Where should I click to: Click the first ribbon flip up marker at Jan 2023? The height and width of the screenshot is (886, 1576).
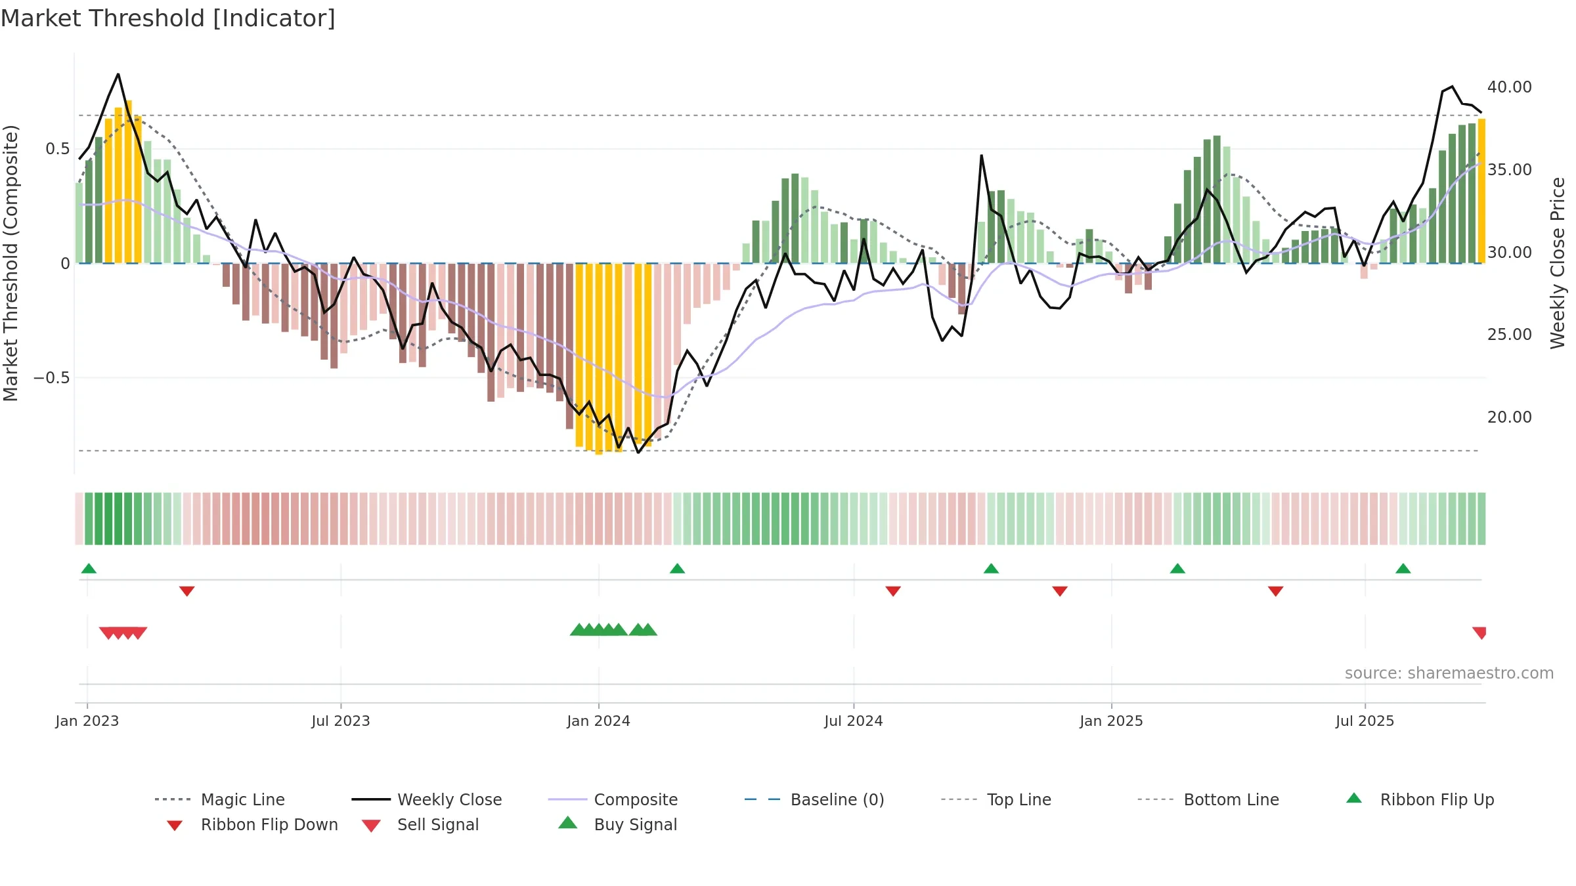89,568
